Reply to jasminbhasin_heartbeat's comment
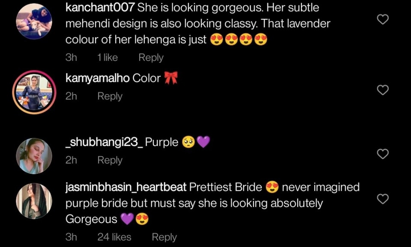Viewport: 411px width, 247px height. [x=164, y=237]
